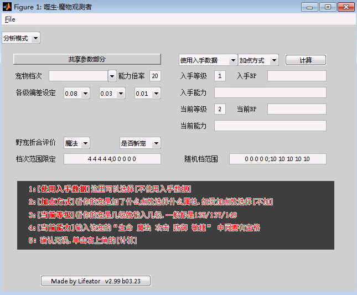
Task: Expand the 分析模式 mode dropdown
Action: [21, 38]
